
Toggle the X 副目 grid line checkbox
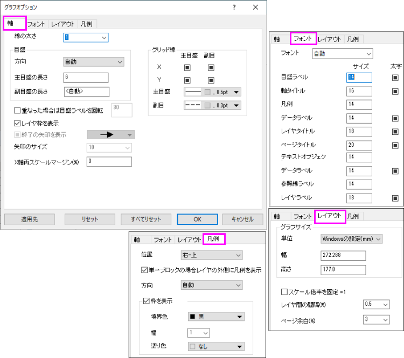coord(211,68)
